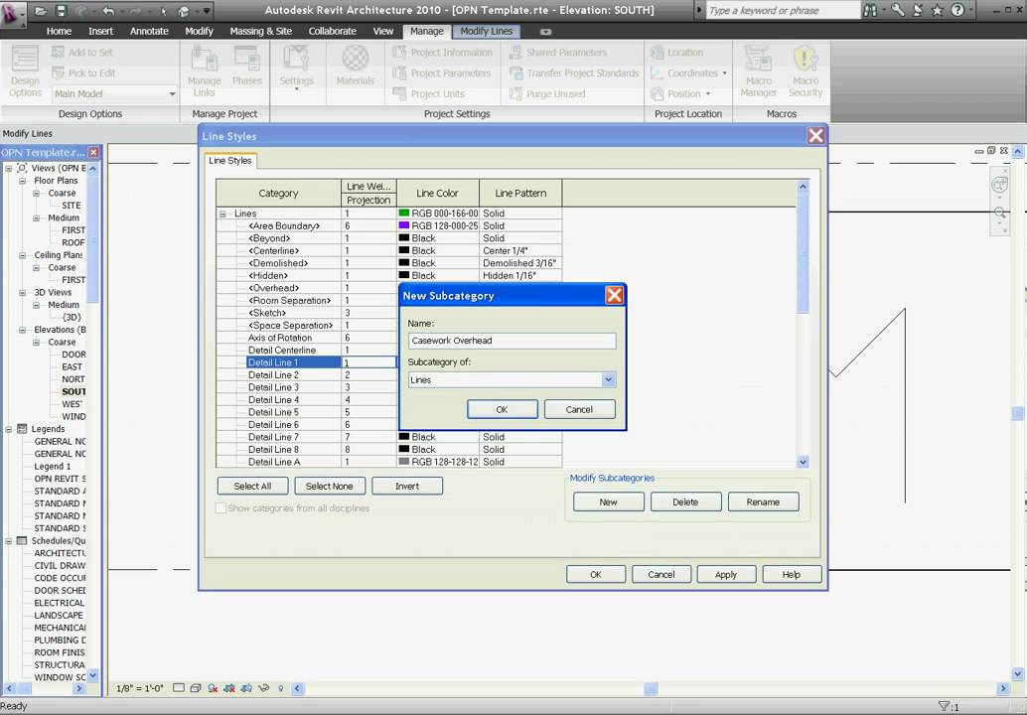Click the 1/8" = 1'-0" view scale

click(139, 688)
